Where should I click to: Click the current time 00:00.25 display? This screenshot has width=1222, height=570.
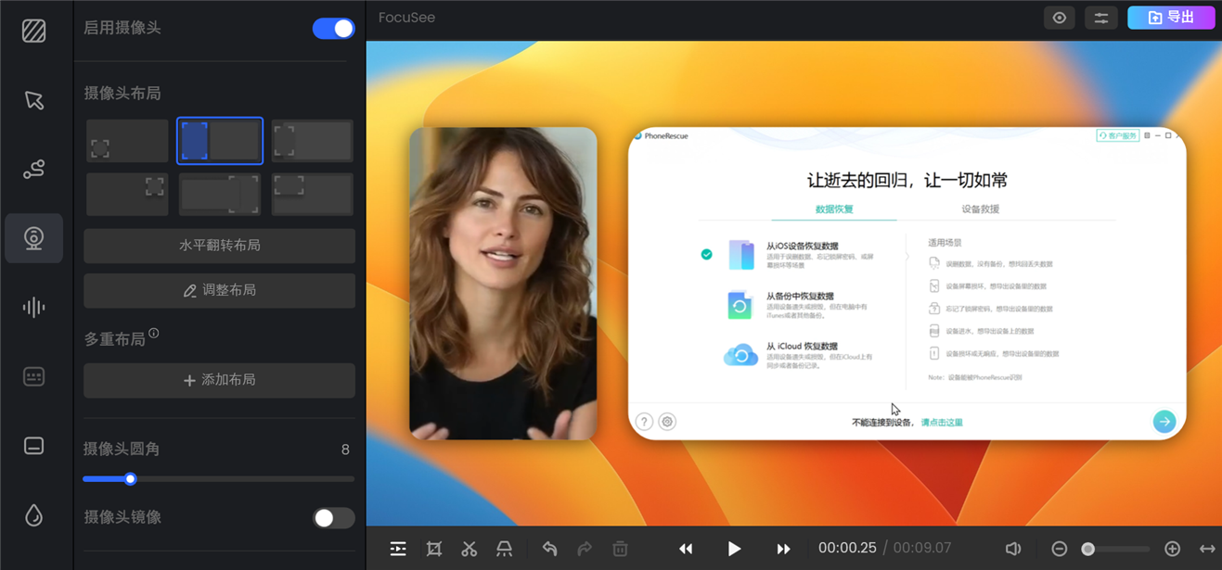(847, 548)
